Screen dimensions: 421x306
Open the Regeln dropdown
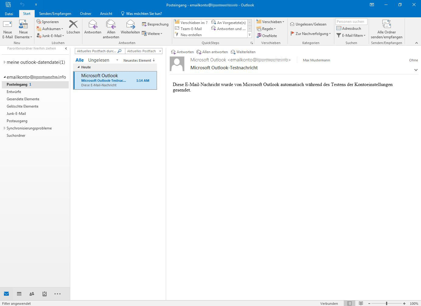pos(266,29)
